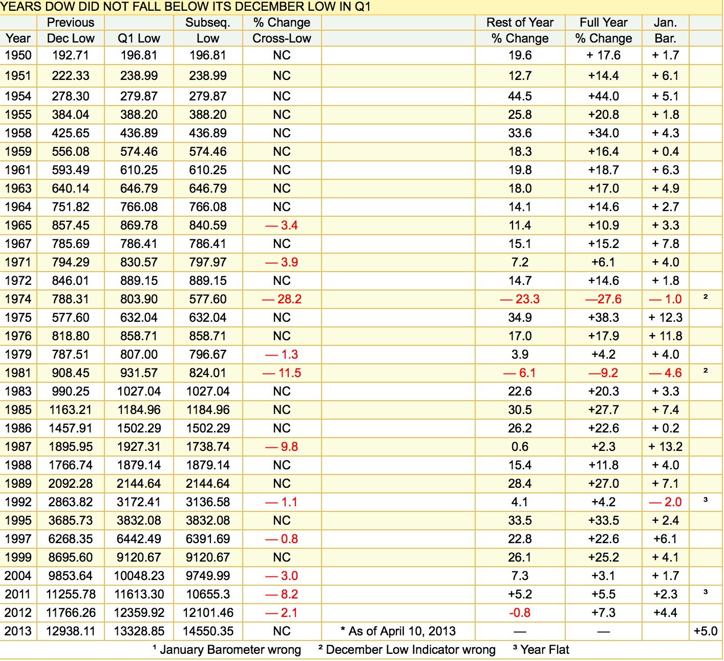Click the 14550.35 subsequent low for 2013
This screenshot has height=661, width=724.
[x=208, y=631]
